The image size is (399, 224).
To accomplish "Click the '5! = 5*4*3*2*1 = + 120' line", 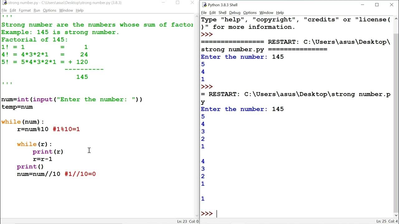I will tap(45, 62).
